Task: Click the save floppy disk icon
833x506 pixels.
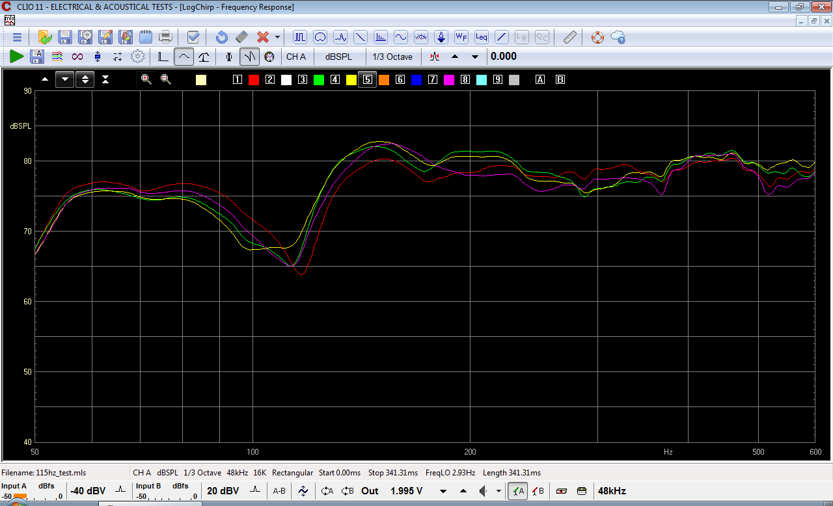Action: (x=65, y=37)
